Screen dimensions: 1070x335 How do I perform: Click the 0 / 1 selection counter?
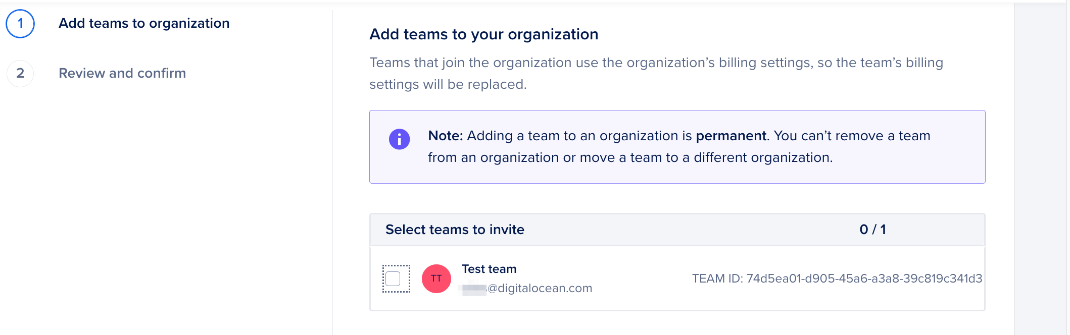872,230
